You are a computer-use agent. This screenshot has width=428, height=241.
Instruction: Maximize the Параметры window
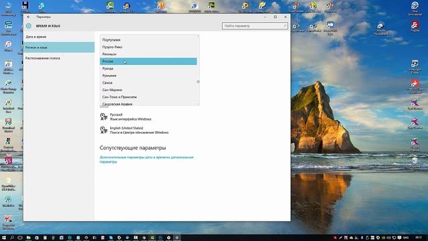pyautogui.click(x=275, y=17)
